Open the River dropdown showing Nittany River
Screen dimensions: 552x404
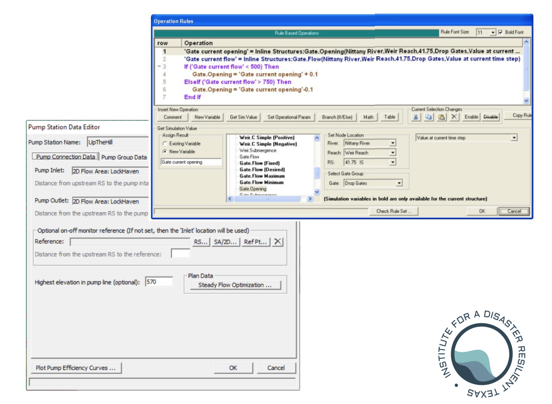(x=392, y=143)
